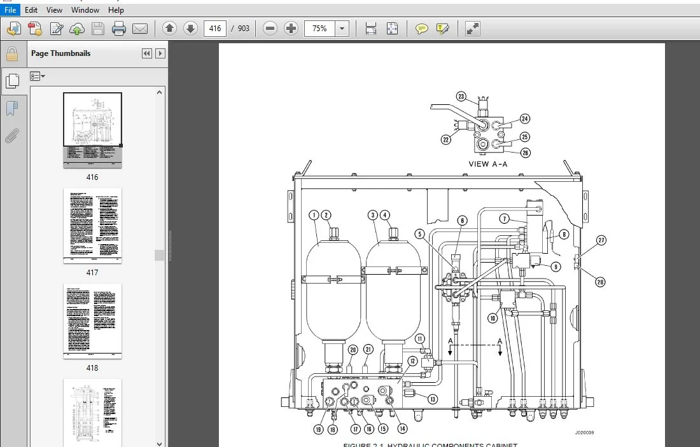This screenshot has width=700, height=447.
Task: Open the Attachments paperclip panel
Action: click(12, 135)
